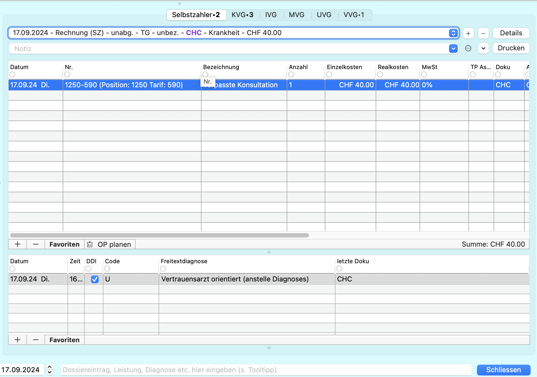Screen dimensions: 537x377
Task: Remove the invoice with the minus button next to Details
Action: click(483, 33)
